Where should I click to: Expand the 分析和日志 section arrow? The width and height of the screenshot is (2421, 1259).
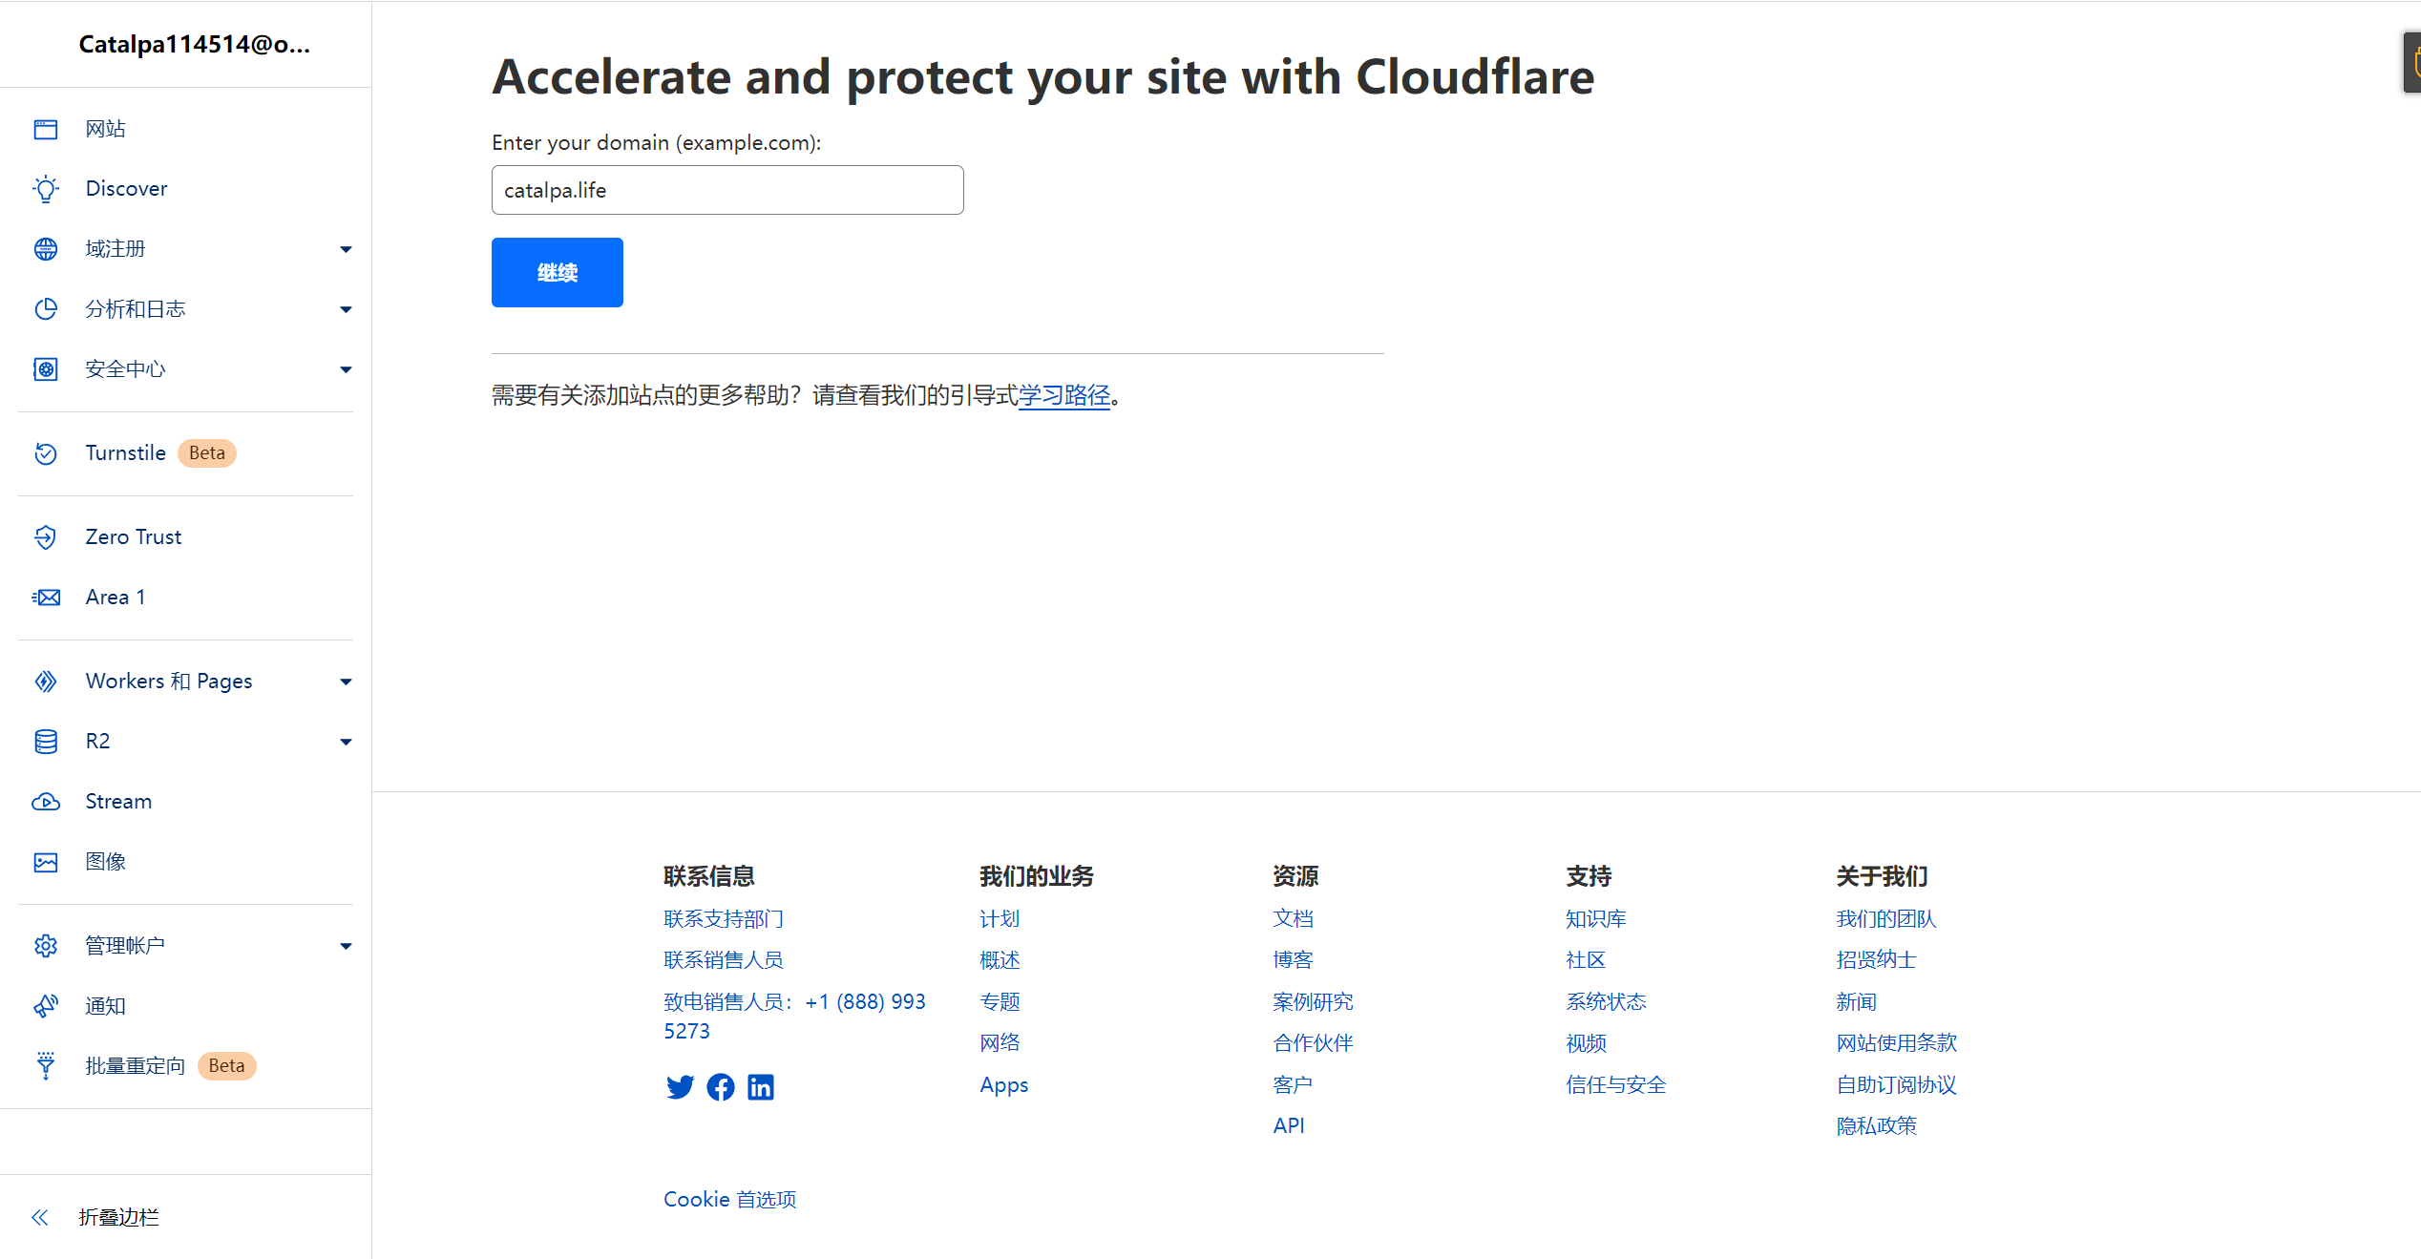(x=346, y=309)
